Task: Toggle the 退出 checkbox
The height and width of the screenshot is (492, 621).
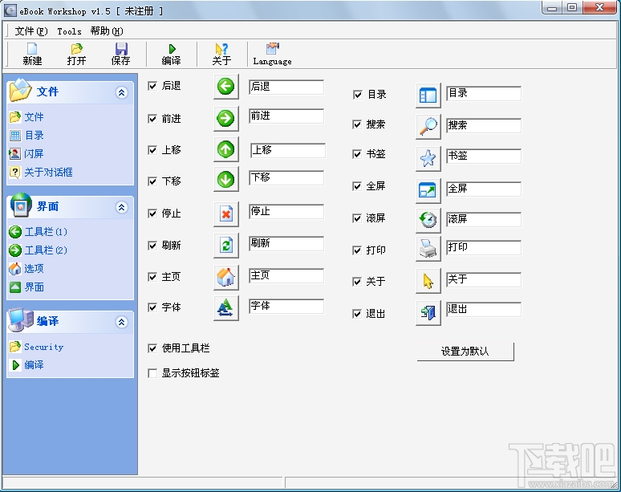Action: click(x=357, y=314)
